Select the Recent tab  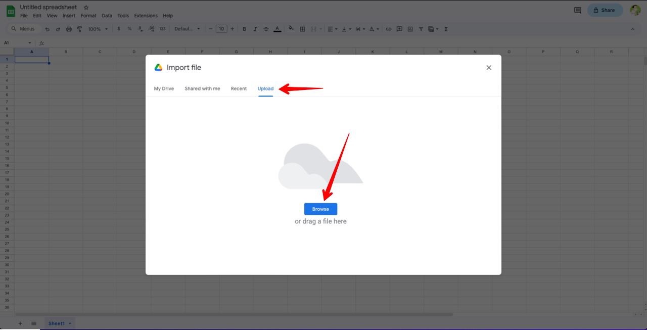(x=239, y=88)
